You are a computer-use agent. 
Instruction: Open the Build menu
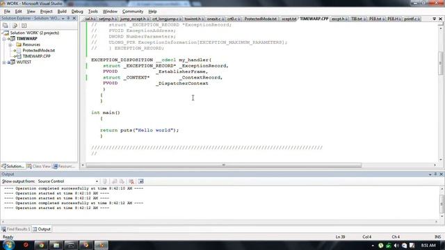pos(62,11)
